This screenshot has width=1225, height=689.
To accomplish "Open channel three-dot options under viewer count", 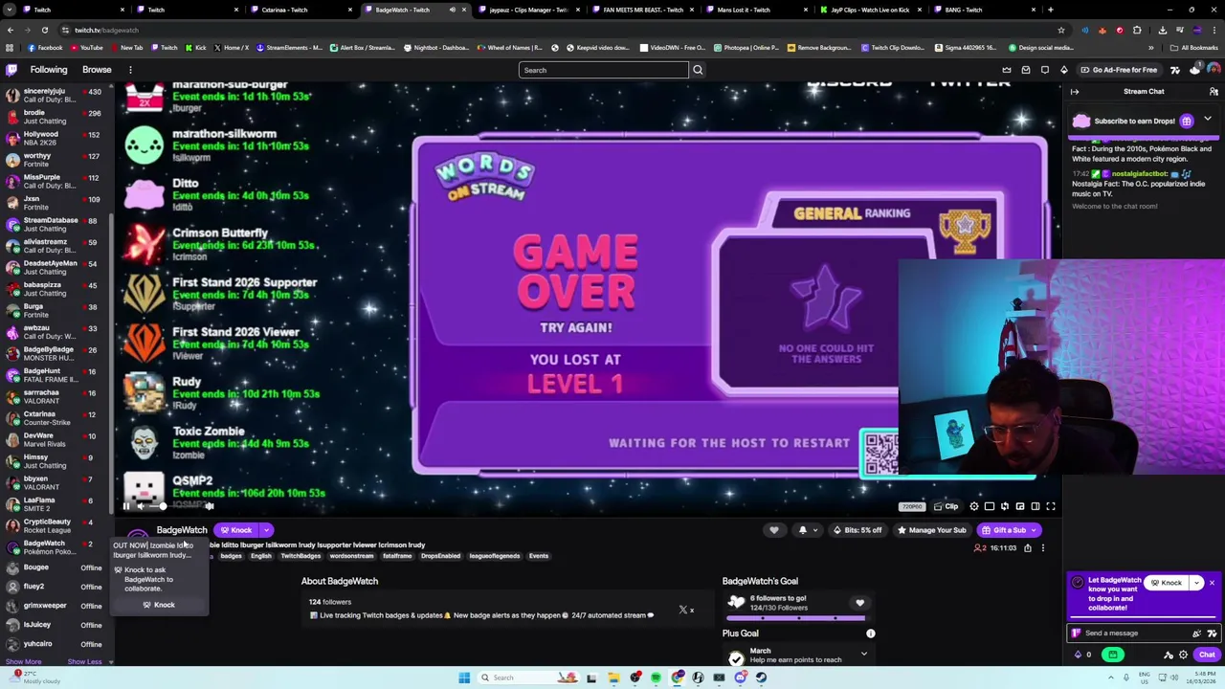I will [1043, 548].
